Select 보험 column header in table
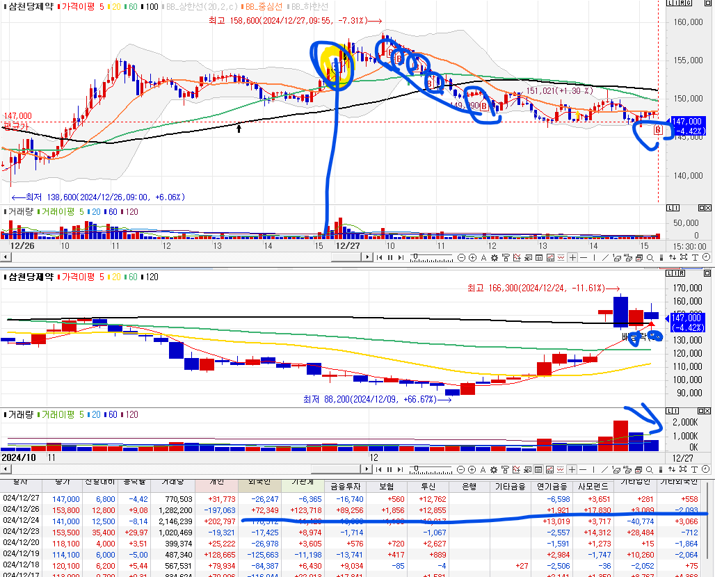Screen dimensions: 715x577 coord(386,487)
